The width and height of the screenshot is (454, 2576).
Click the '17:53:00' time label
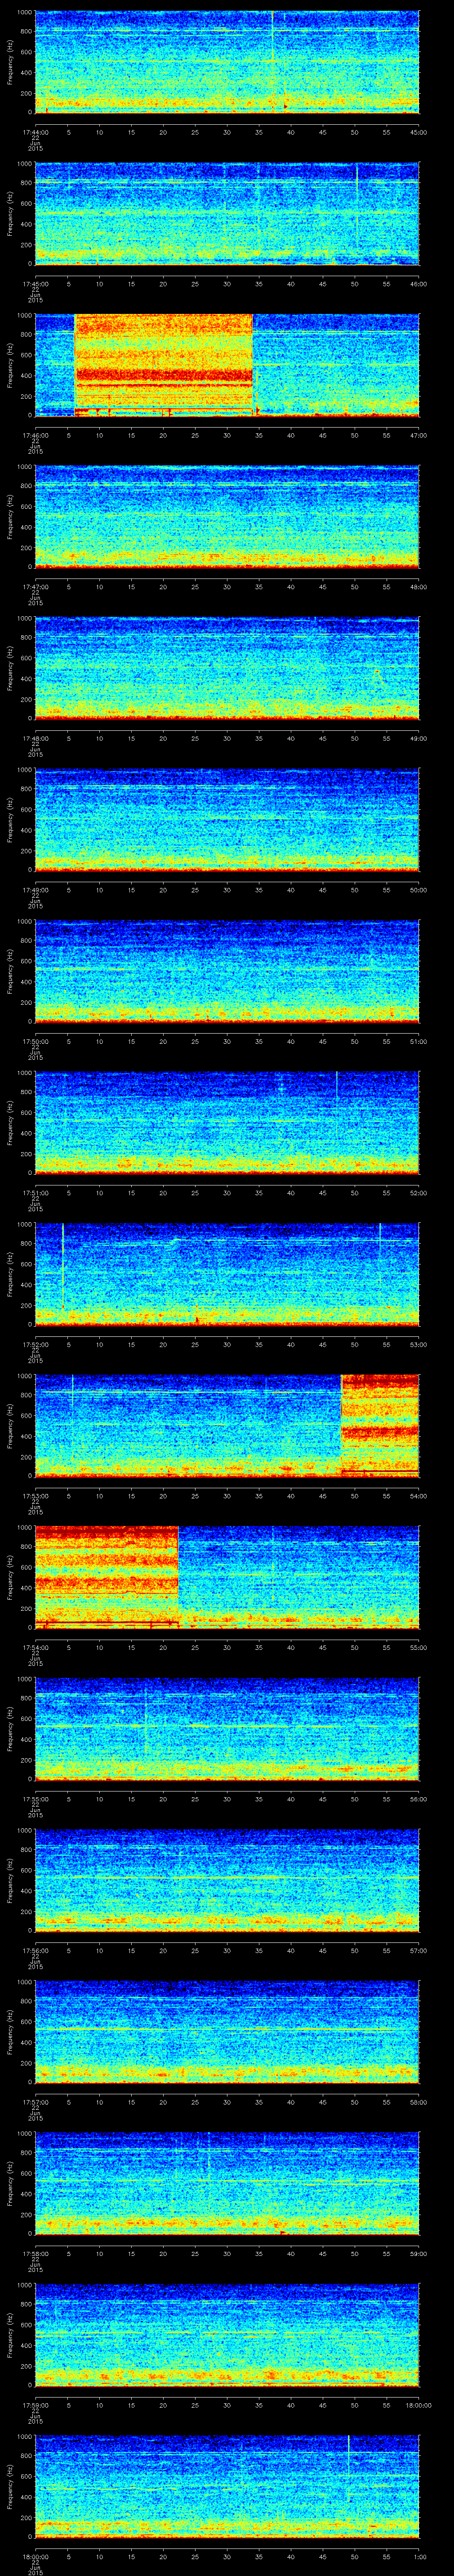35,1495
